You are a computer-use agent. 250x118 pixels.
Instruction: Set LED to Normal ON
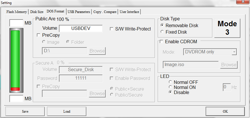[170, 88]
